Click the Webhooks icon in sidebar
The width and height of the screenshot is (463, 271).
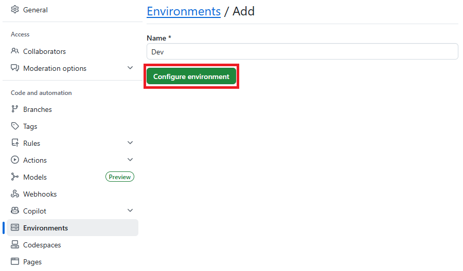[x=15, y=194]
